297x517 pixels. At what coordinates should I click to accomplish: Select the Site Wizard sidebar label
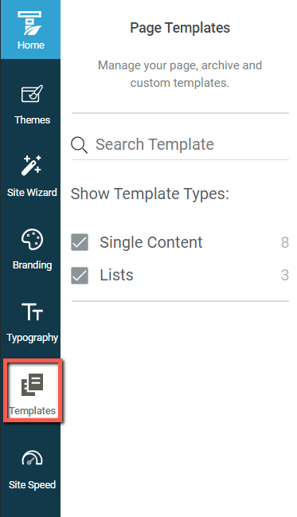(32, 192)
